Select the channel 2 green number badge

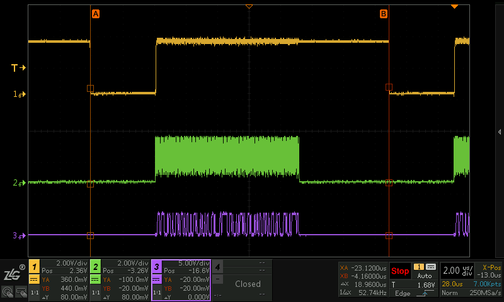click(x=96, y=267)
